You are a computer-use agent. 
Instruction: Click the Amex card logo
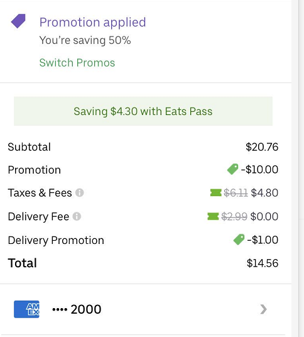[x=26, y=309]
